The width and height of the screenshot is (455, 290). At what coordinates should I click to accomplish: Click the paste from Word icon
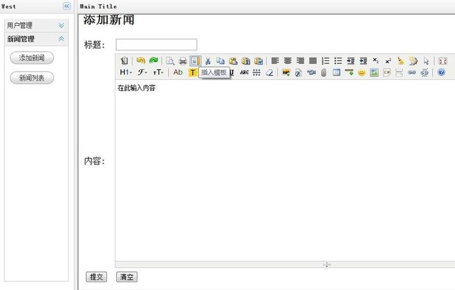[x=258, y=61]
